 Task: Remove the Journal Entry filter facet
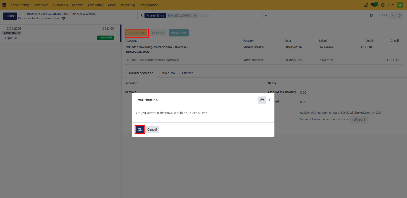click(195, 15)
